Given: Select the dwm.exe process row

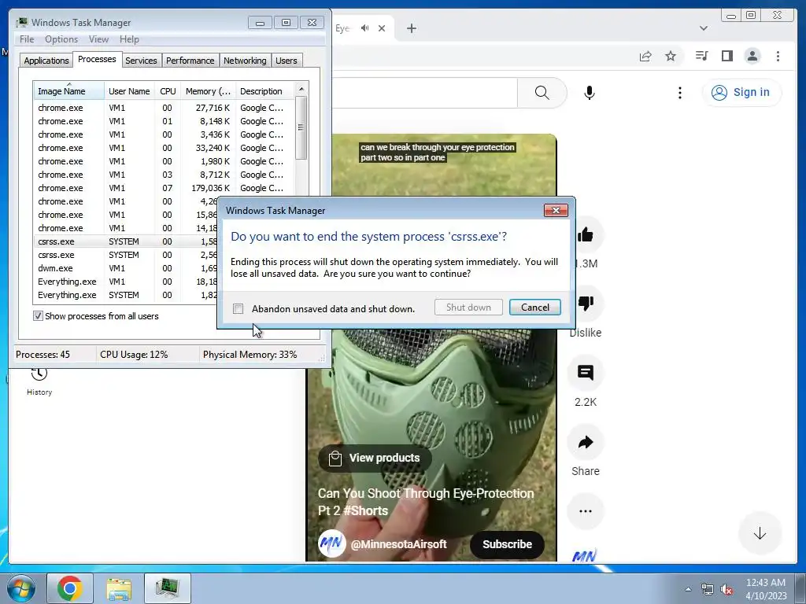Looking at the screenshot, I should click(x=126, y=268).
